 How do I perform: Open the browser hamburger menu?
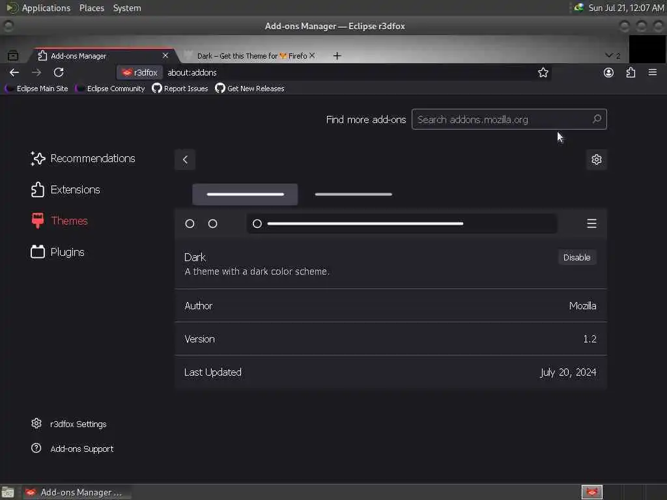pos(653,73)
